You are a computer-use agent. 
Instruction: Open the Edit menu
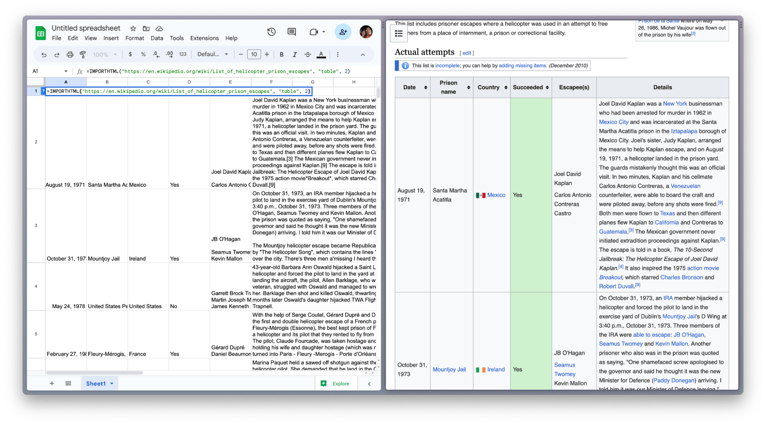click(73, 38)
